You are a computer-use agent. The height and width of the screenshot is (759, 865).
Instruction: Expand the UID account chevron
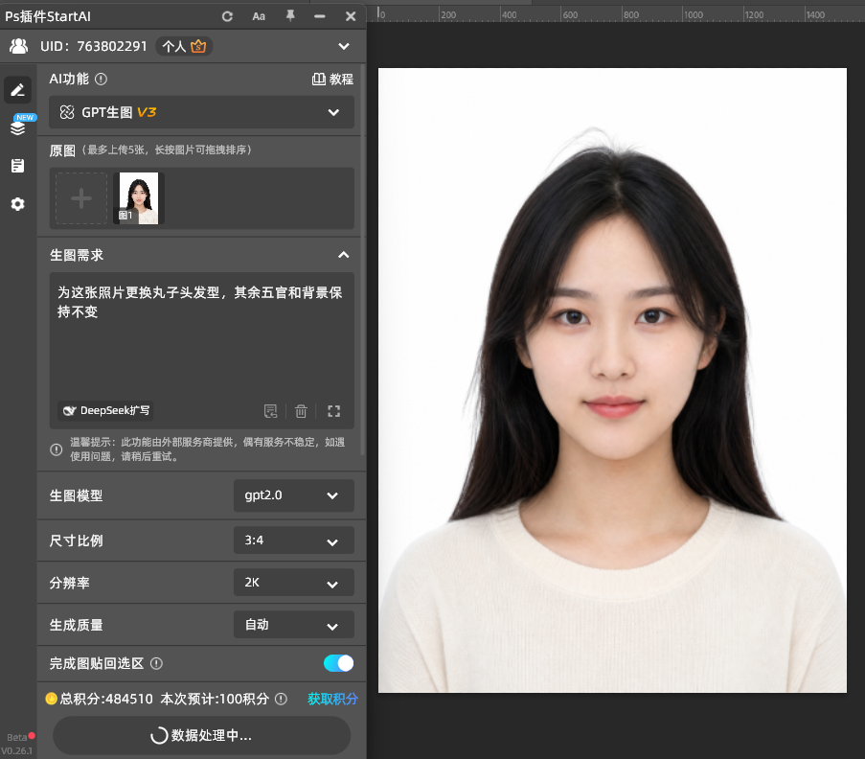pos(344,46)
